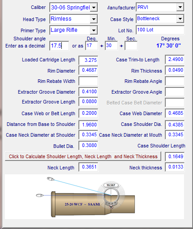Click the shoulder angle gauge dial in diagram
This screenshot has height=229, width=193.
coord(111,195)
